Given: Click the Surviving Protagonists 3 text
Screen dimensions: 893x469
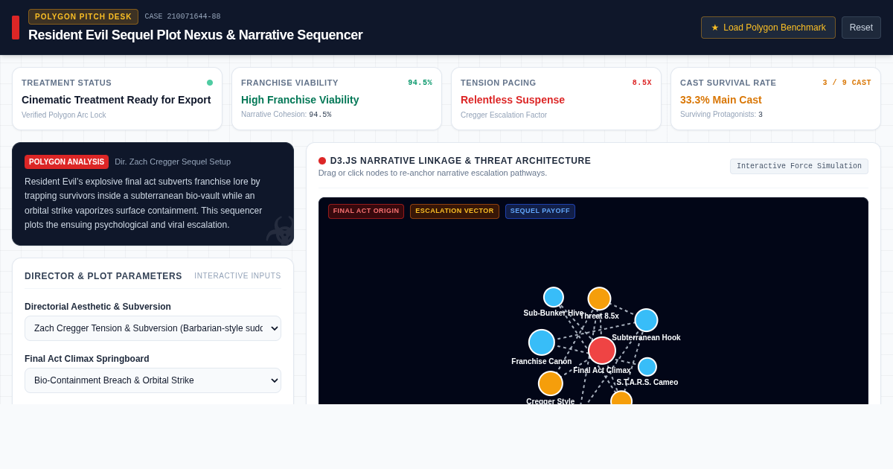Looking at the screenshot, I should 721,115.
